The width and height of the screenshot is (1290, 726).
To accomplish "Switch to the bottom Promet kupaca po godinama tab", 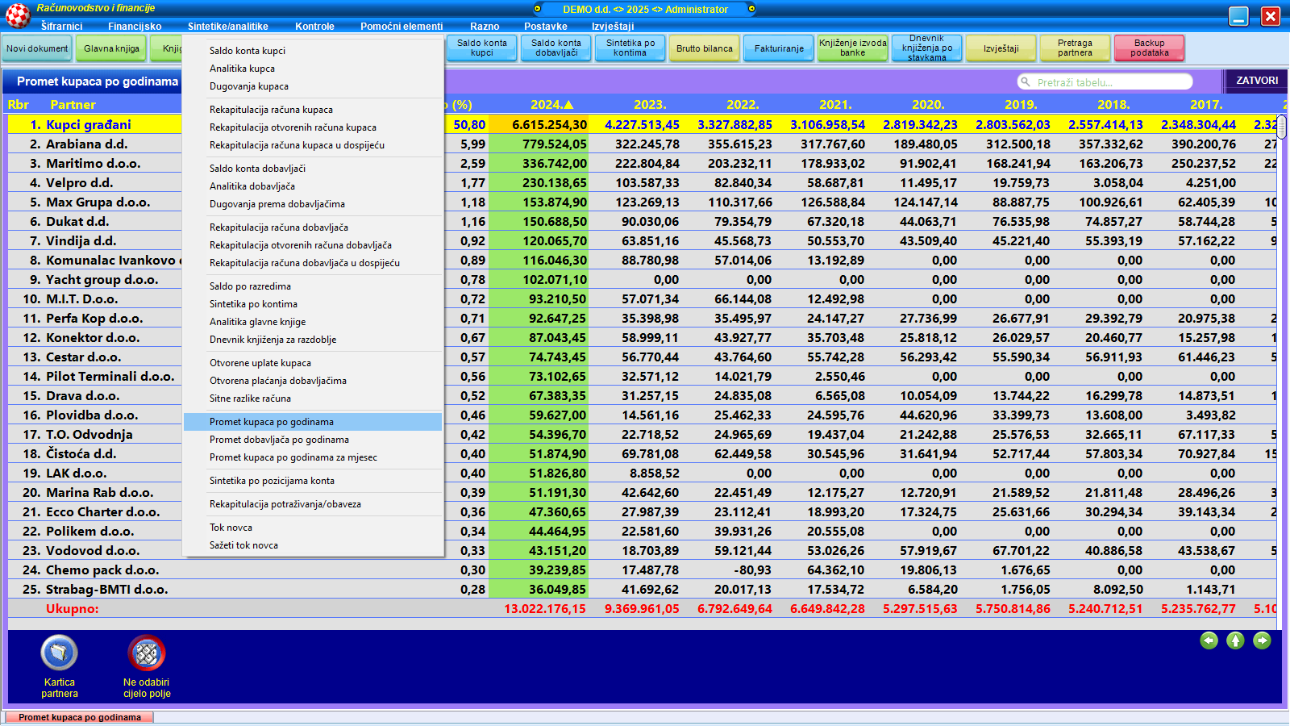I will coord(79,717).
